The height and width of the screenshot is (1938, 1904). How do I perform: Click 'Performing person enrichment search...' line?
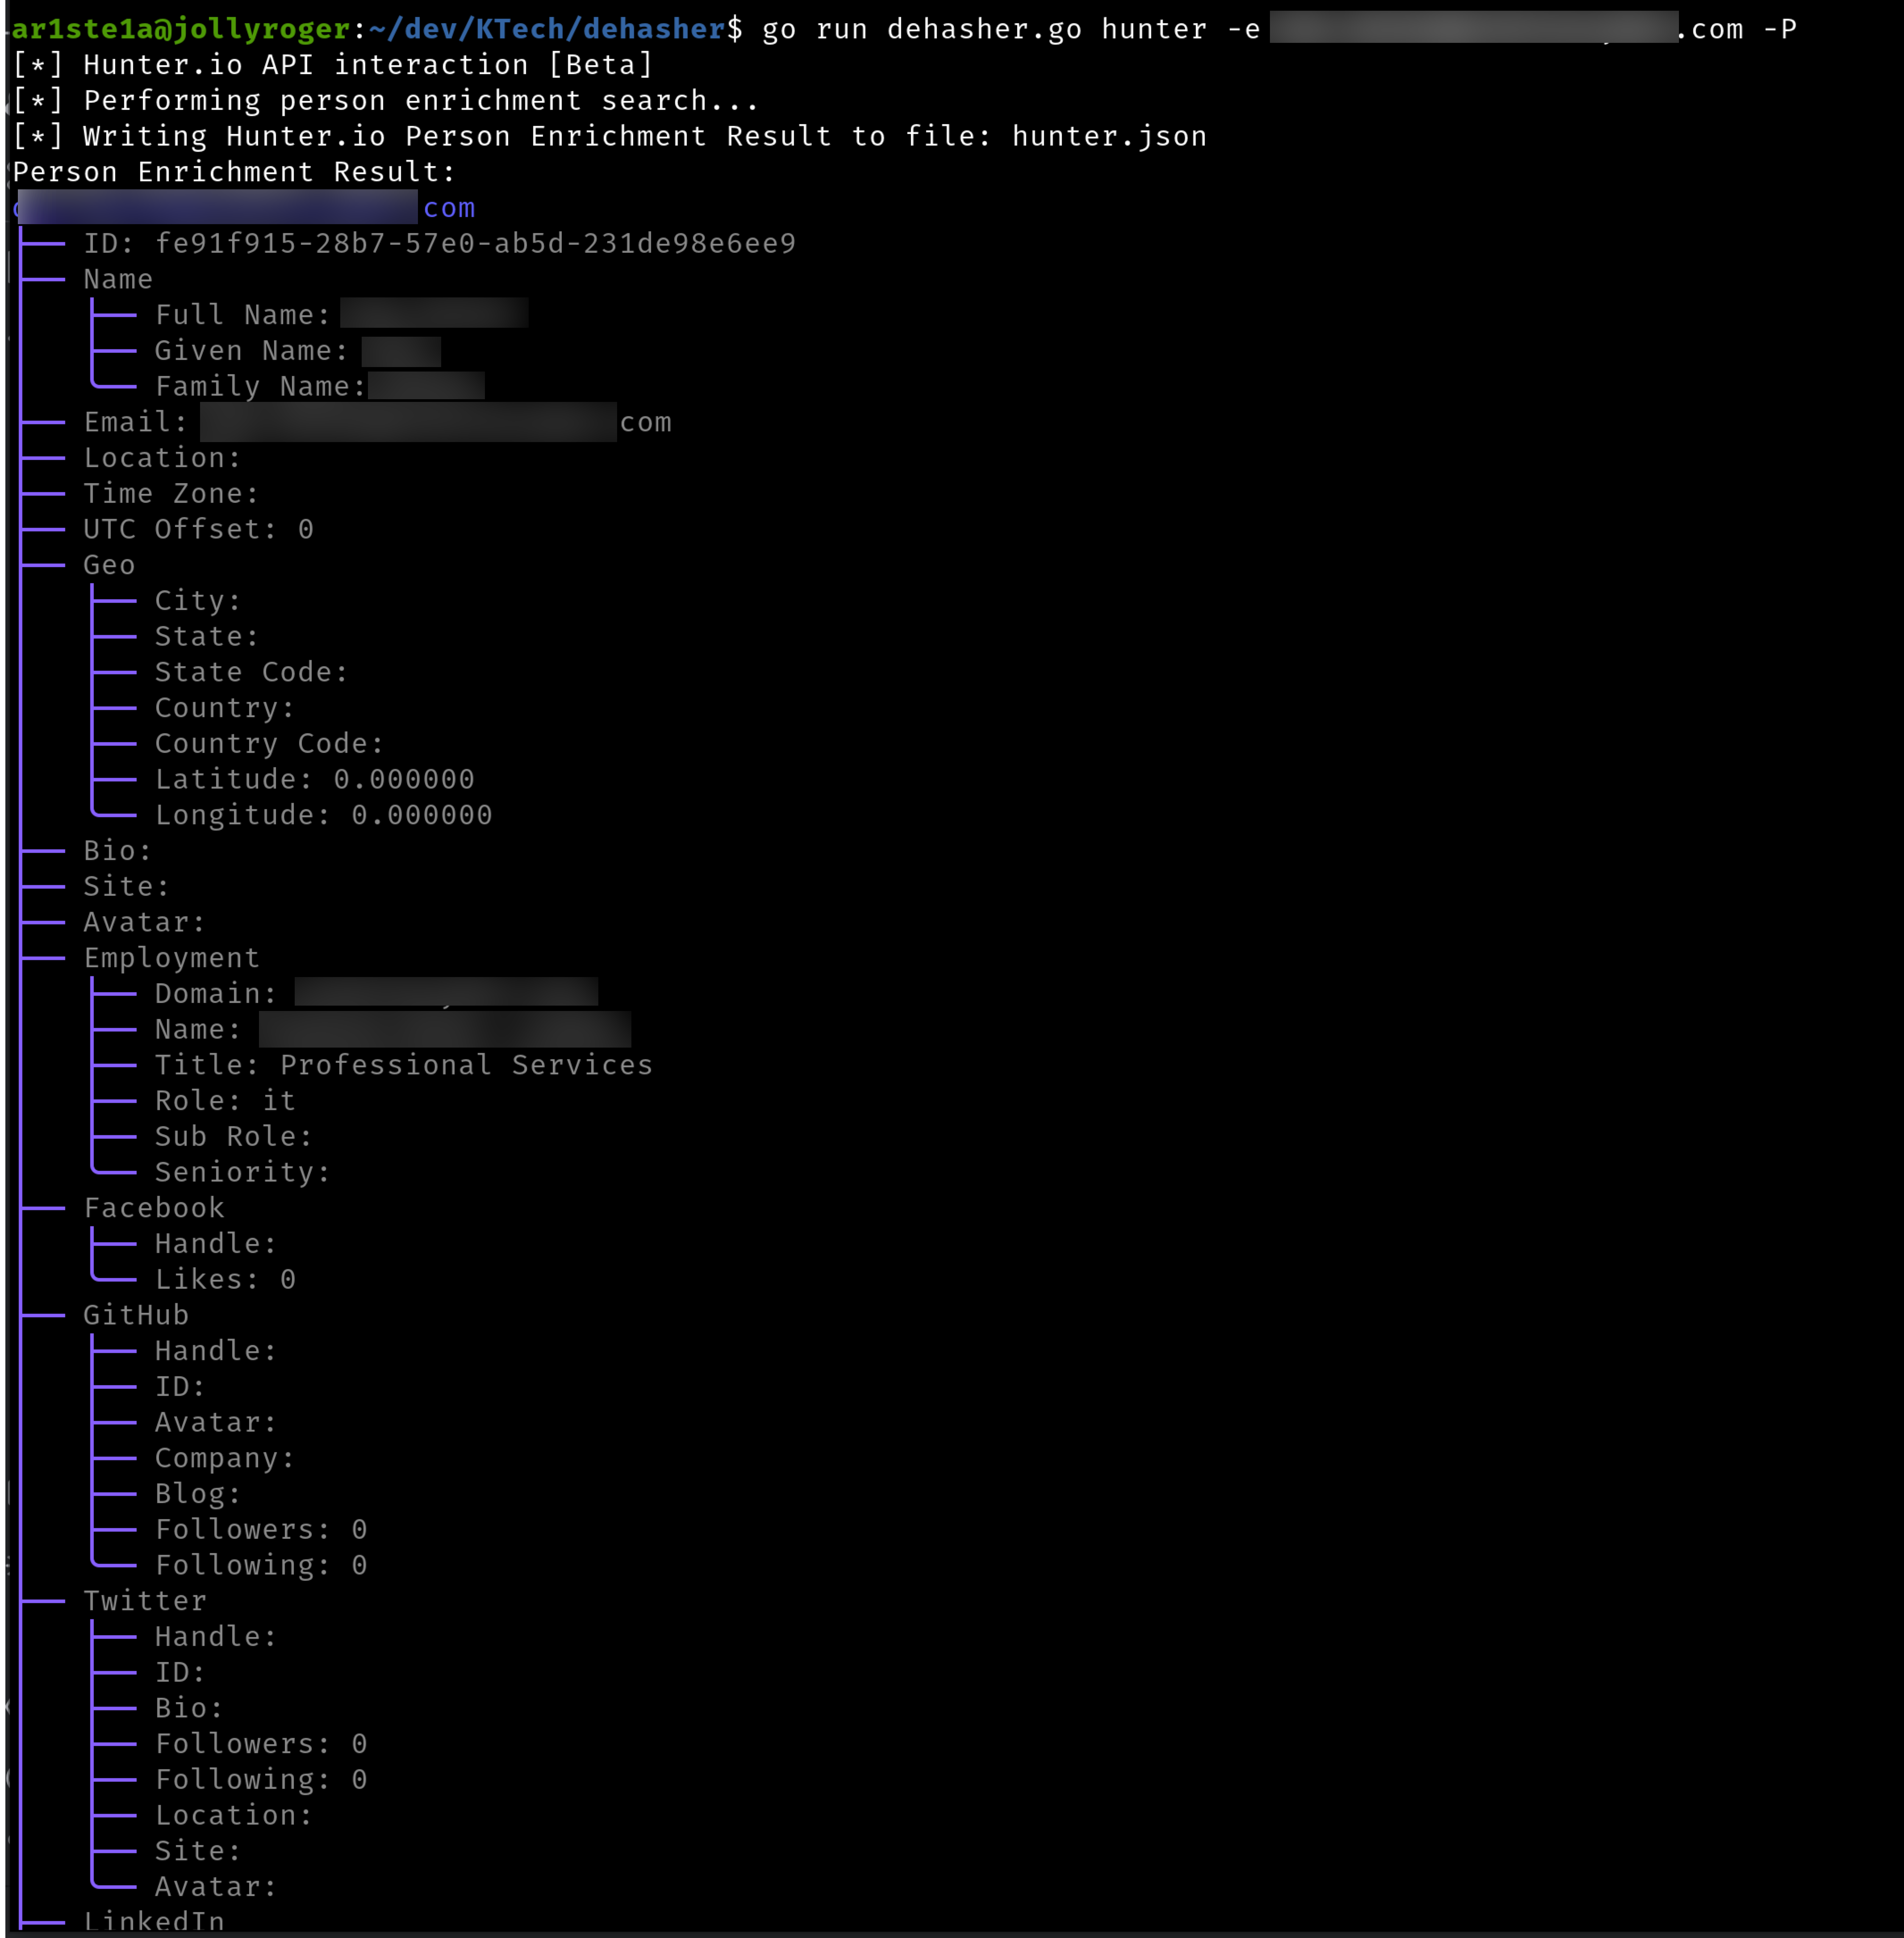coord(421,101)
